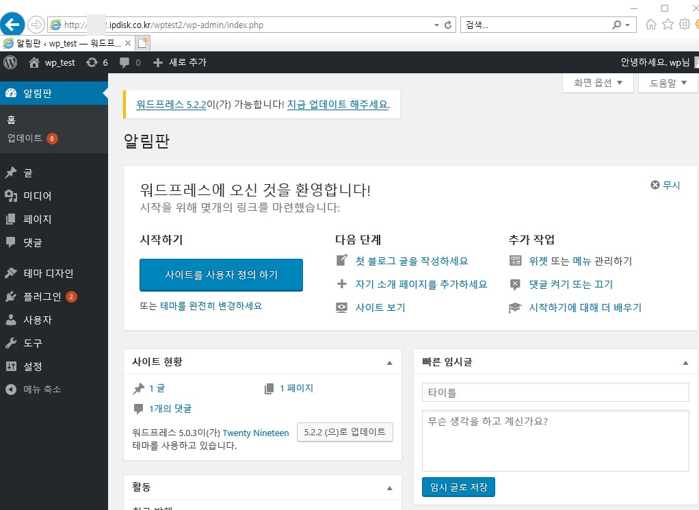The height and width of the screenshot is (510, 699).
Task: Open a new browser tab
Action: (x=143, y=43)
